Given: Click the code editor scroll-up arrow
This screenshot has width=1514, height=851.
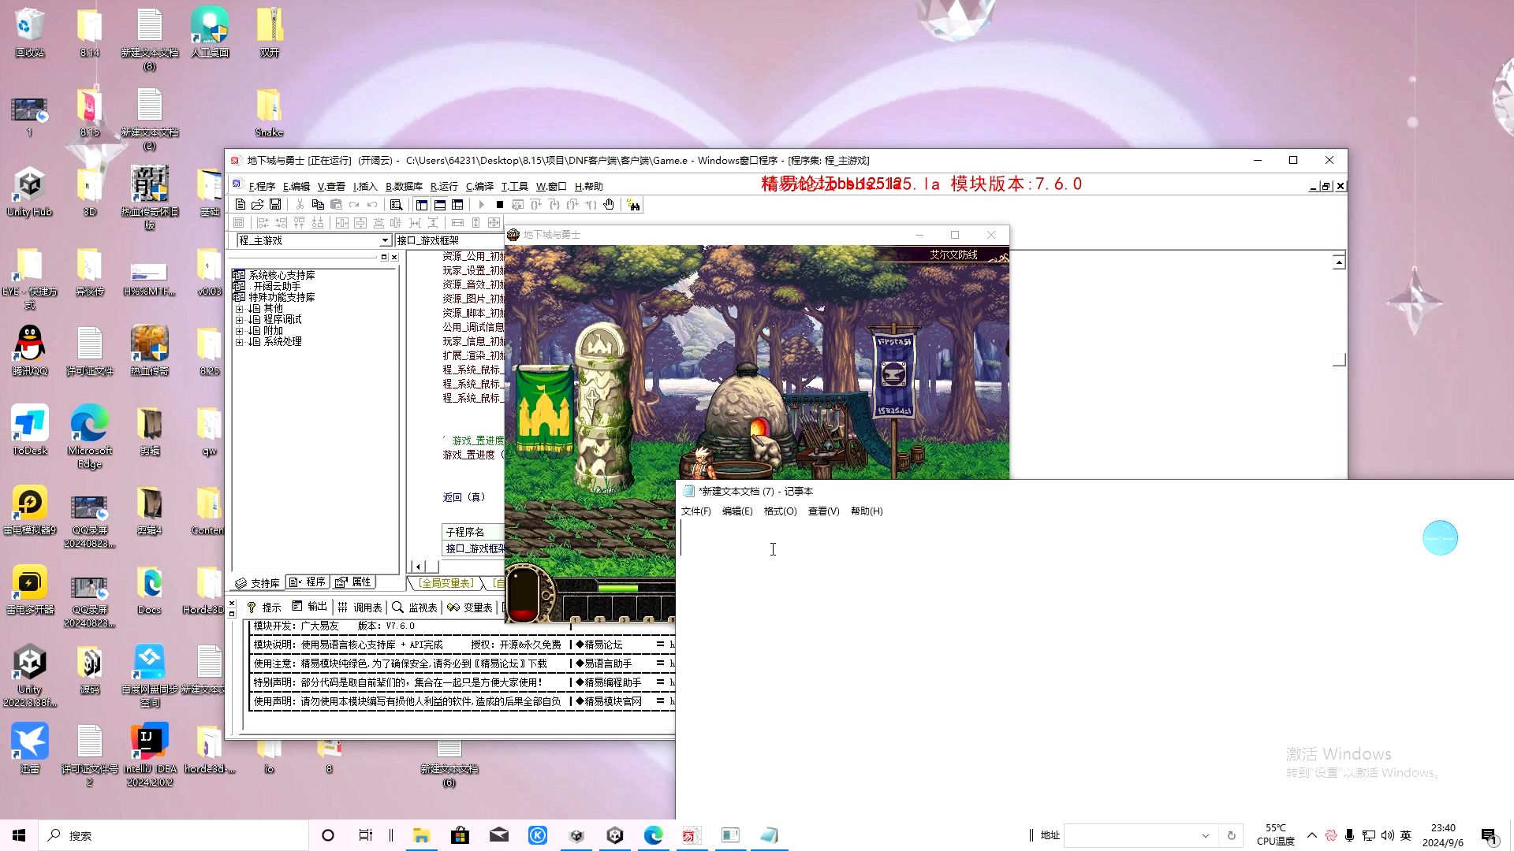Looking at the screenshot, I should click(x=1339, y=262).
